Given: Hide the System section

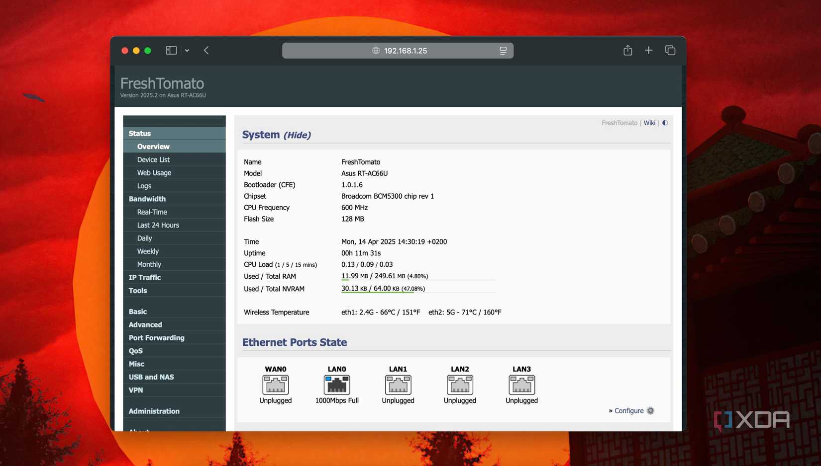Looking at the screenshot, I should coord(297,135).
